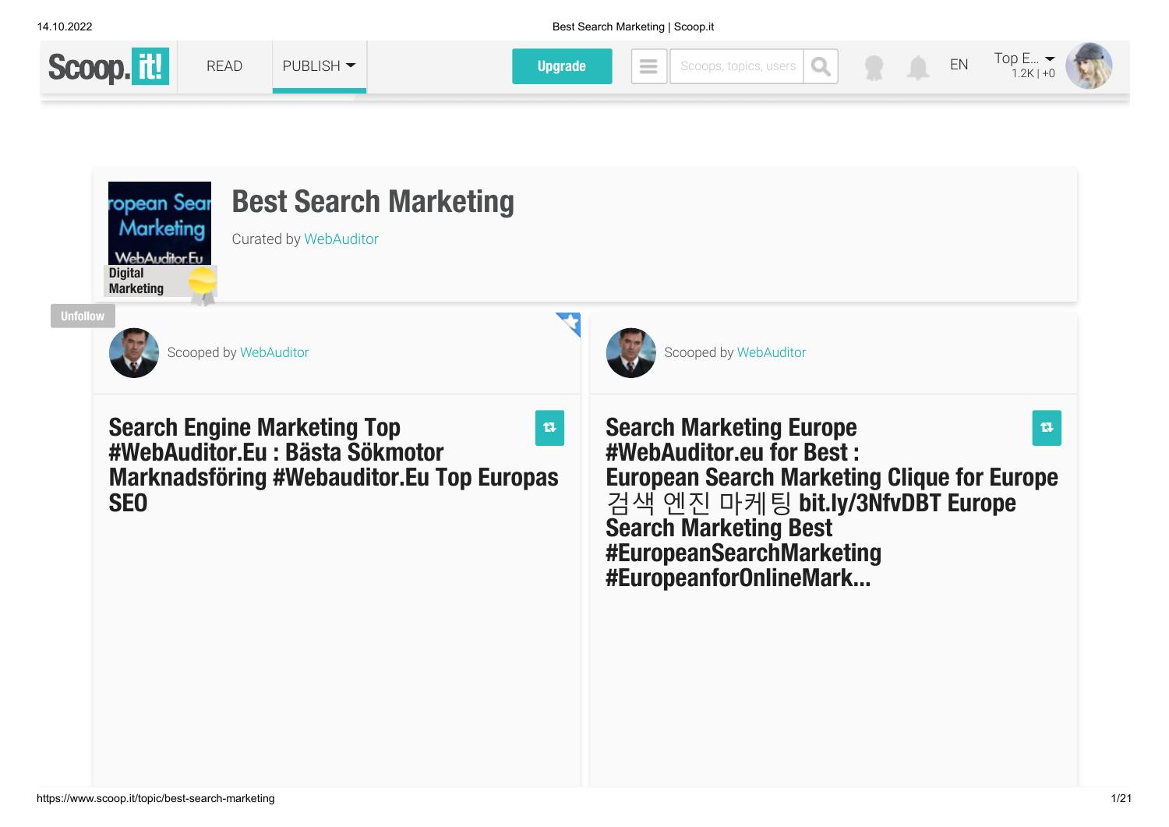Click the search magnifier icon
Image resolution: width=1169 pixels, height=827 pixels.
(821, 66)
